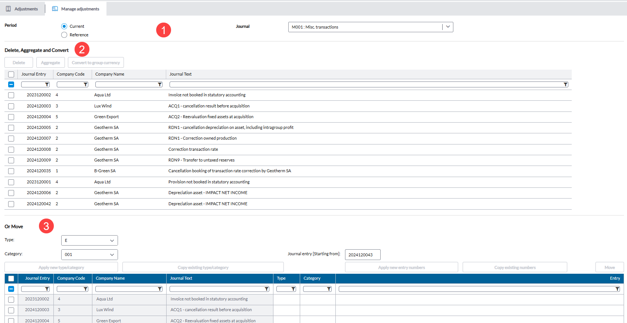Click filter icon in lower Category column
627x323 pixels.
coord(329,289)
